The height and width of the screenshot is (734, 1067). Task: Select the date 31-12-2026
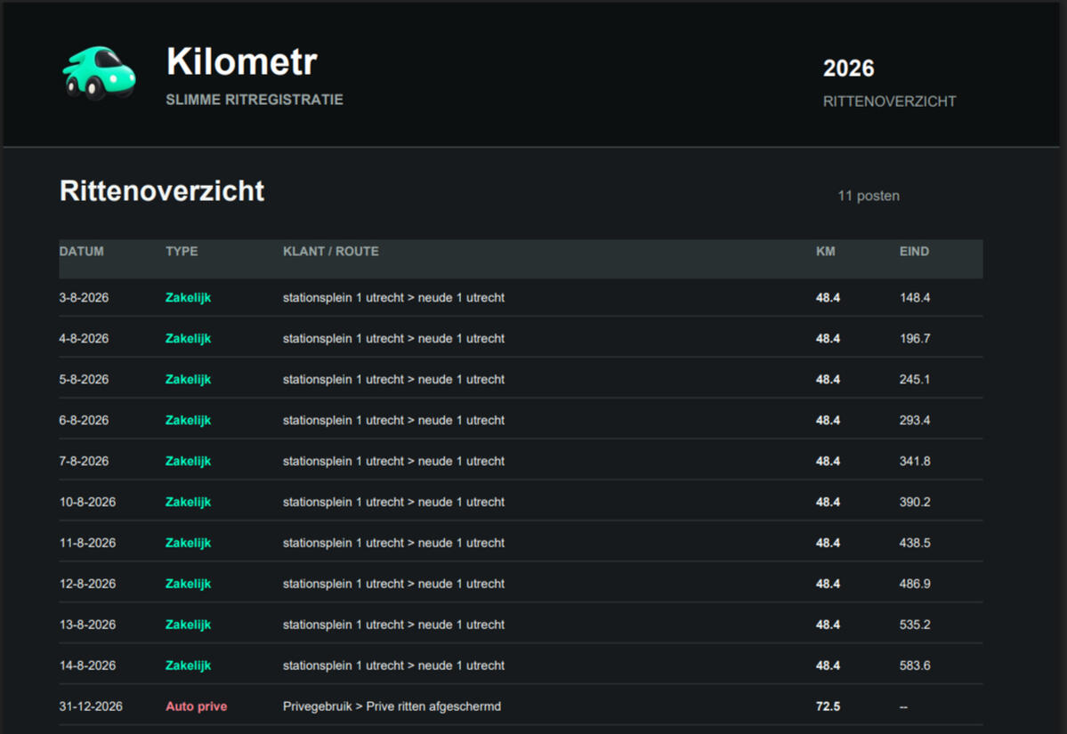pyautogui.click(x=91, y=706)
